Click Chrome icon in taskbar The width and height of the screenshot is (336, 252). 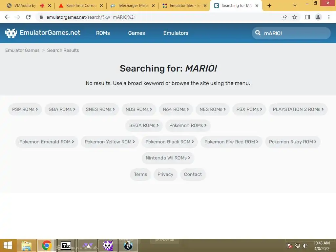click(47, 245)
